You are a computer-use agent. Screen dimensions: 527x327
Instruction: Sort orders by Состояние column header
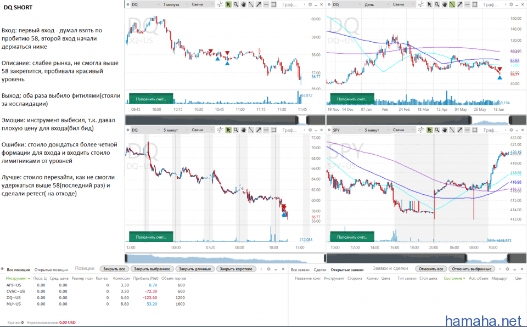click(x=454, y=278)
